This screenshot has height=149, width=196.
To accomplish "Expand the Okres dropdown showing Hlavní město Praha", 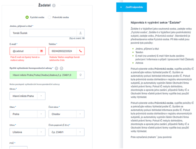I will [x=41, y=96].
